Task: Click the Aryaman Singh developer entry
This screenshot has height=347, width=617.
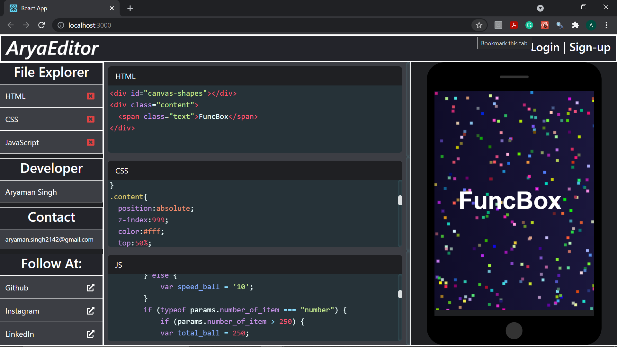Action: coord(51,192)
